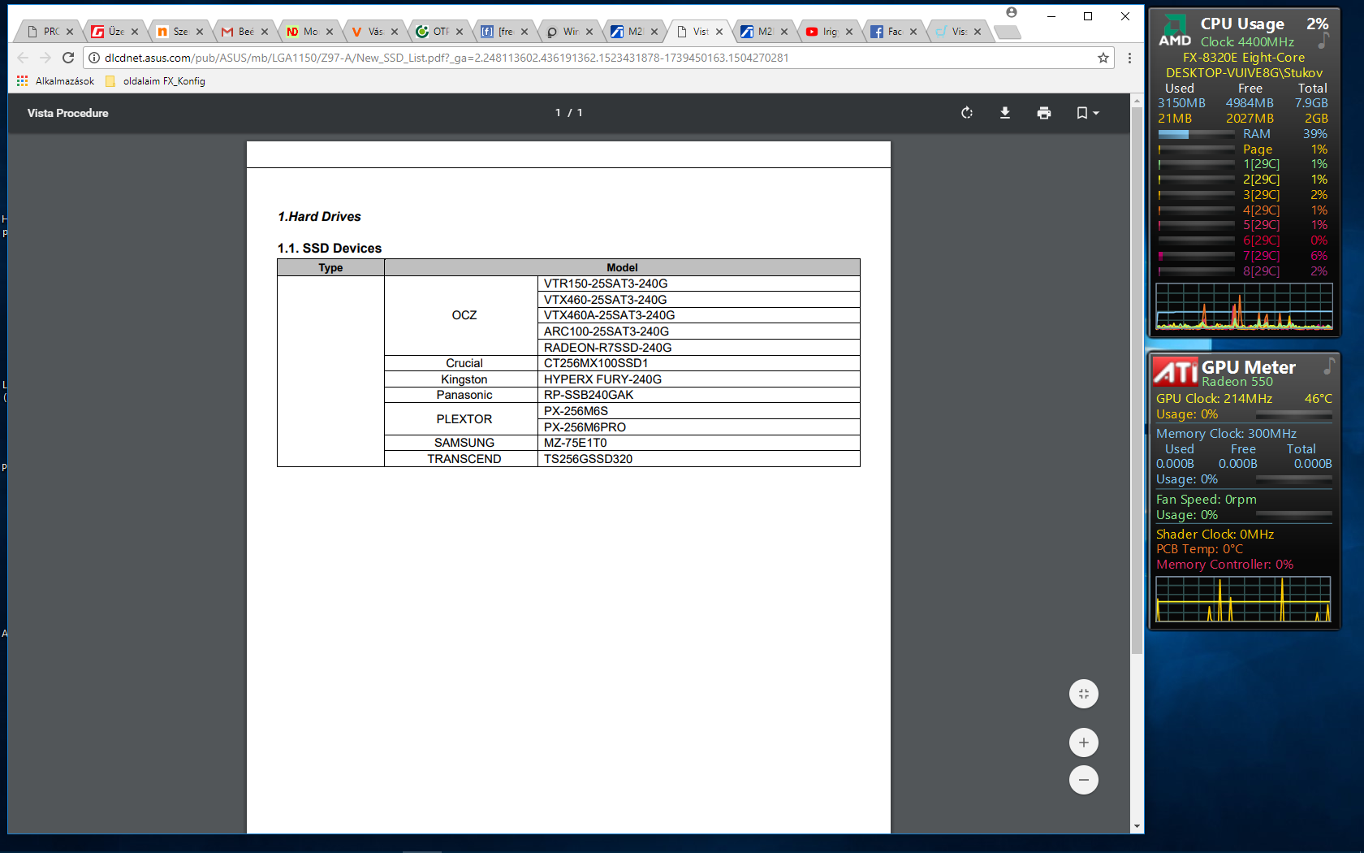
Task: Close the Facebook tab
Action: 913,32
